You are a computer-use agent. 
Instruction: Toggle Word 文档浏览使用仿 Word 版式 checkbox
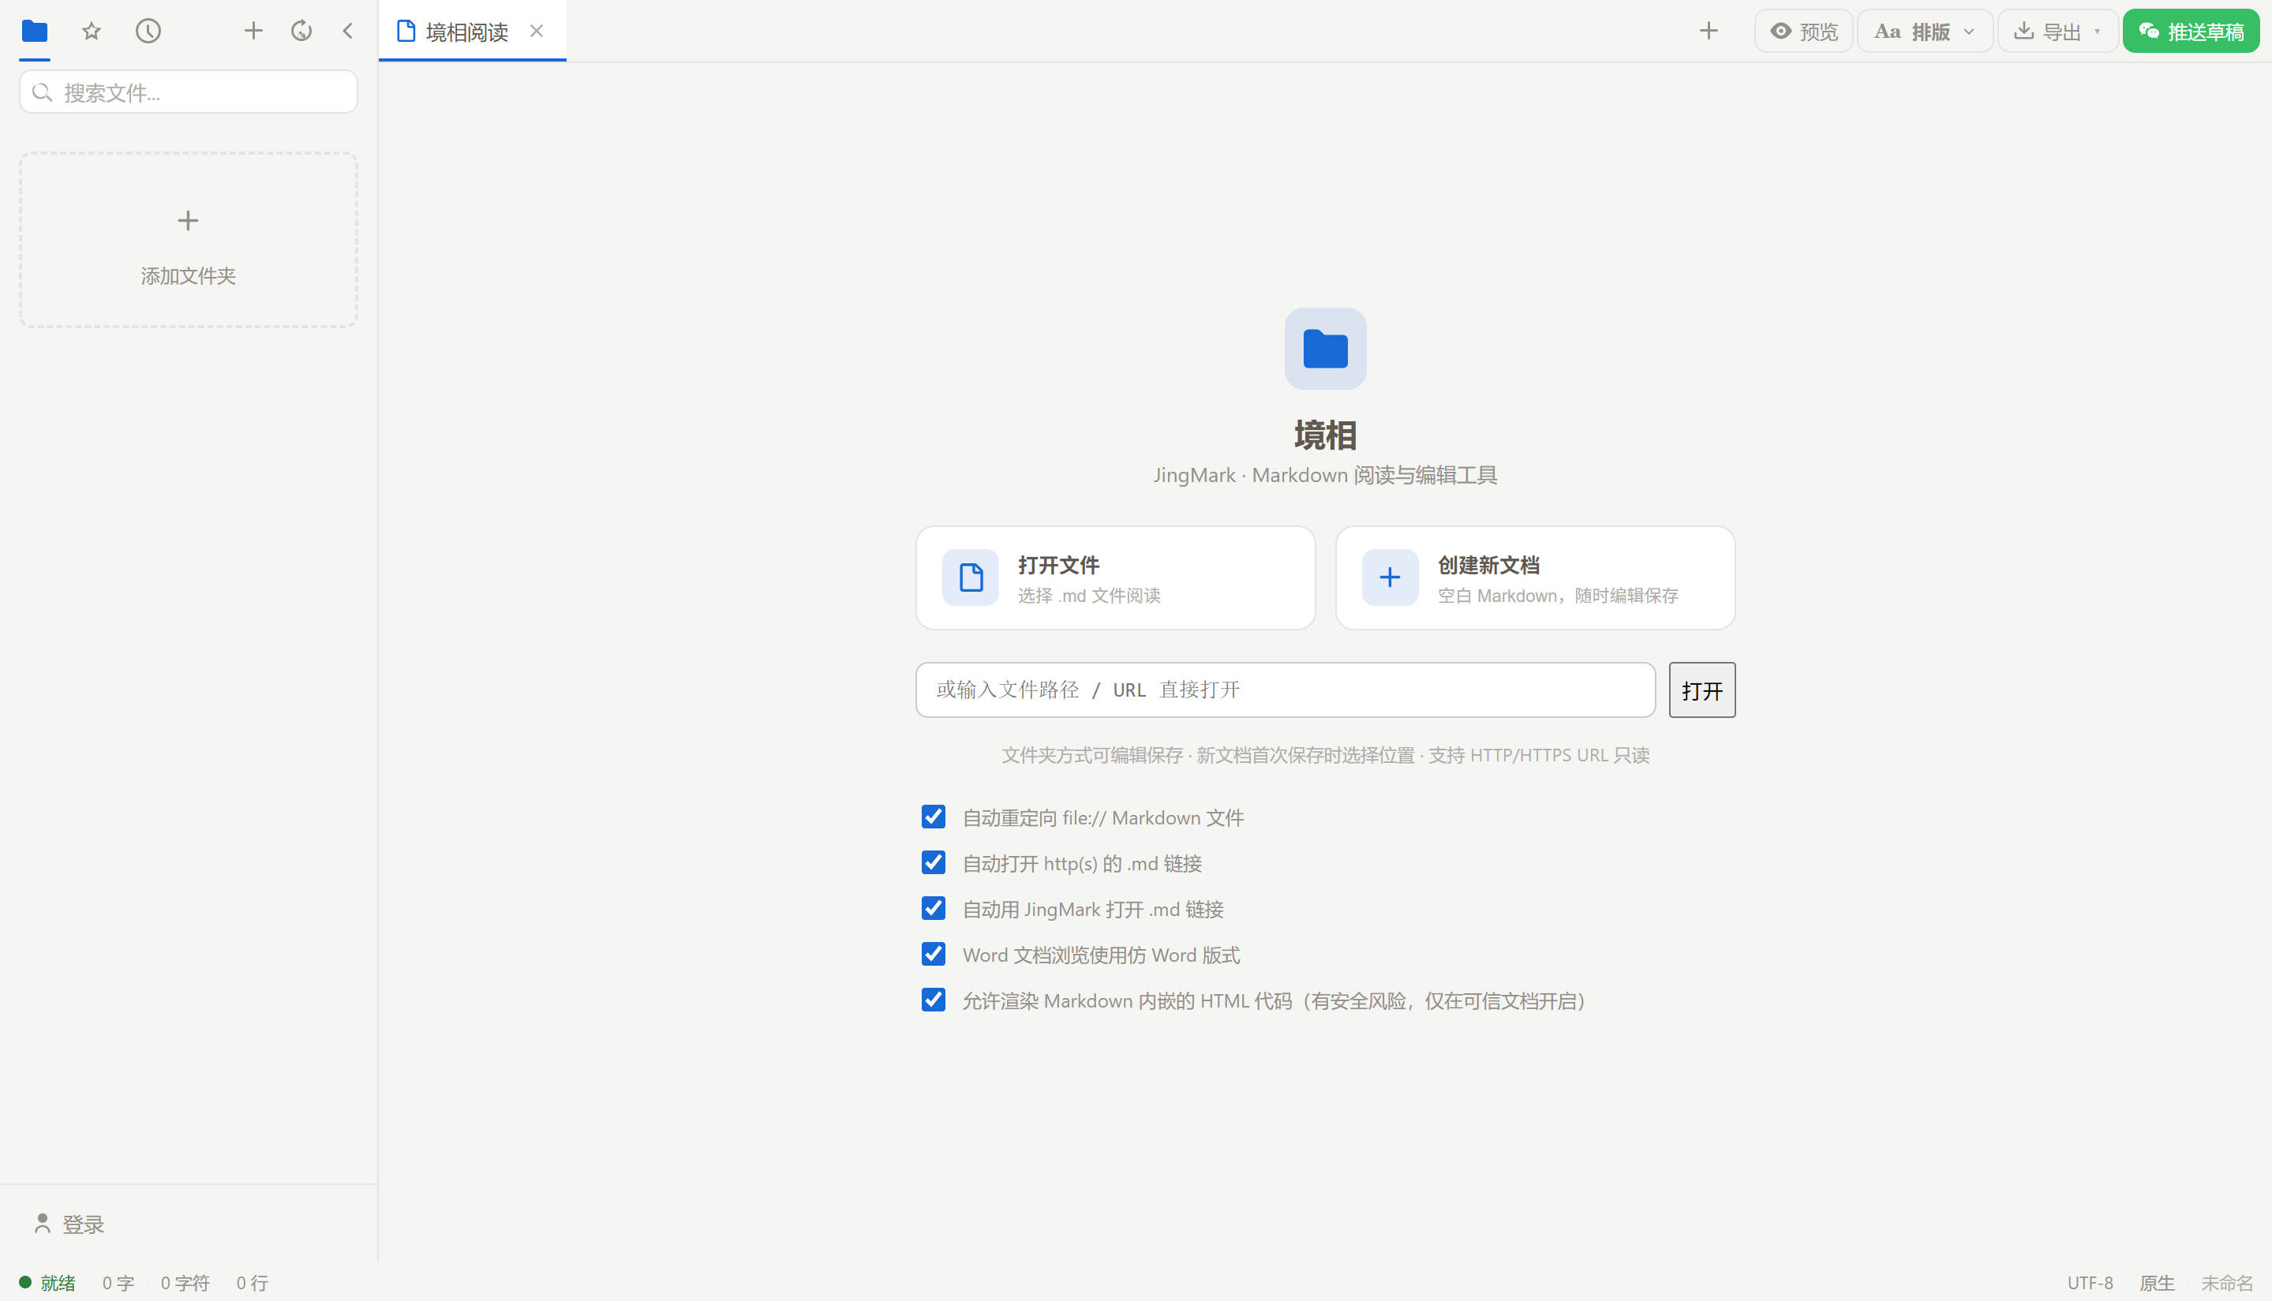tap(933, 955)
